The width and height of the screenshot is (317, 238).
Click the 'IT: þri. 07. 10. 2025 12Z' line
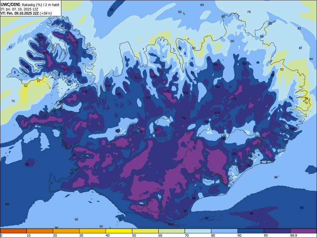[x=19, y=9]
